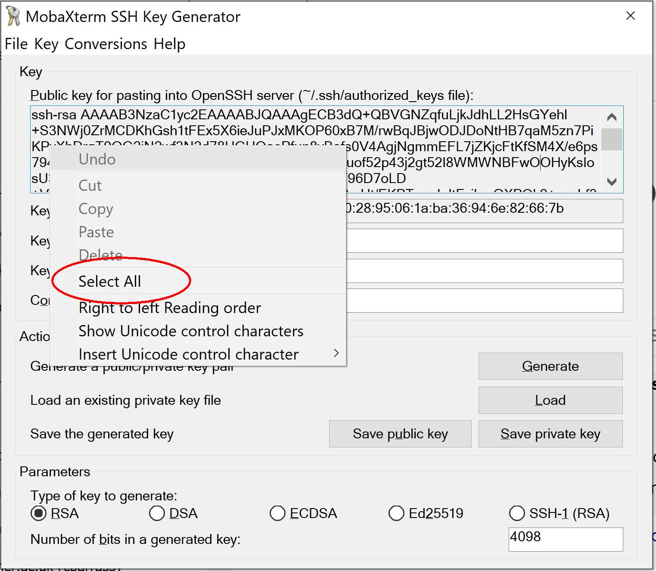Click 'Type of key to generate:' label

click(x=104, y=496)
